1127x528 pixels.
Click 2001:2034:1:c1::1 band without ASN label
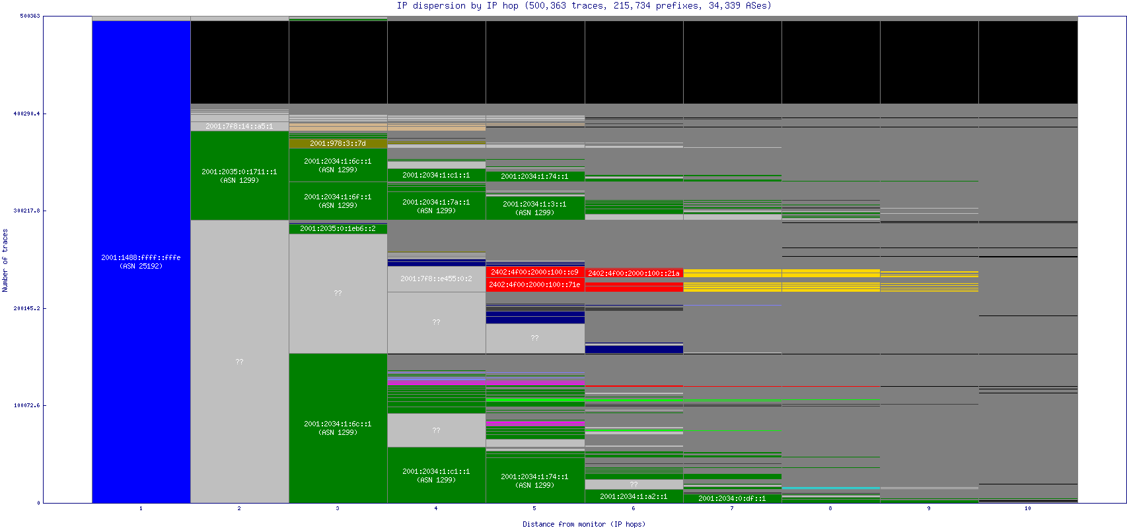click(x=436, y=175)
